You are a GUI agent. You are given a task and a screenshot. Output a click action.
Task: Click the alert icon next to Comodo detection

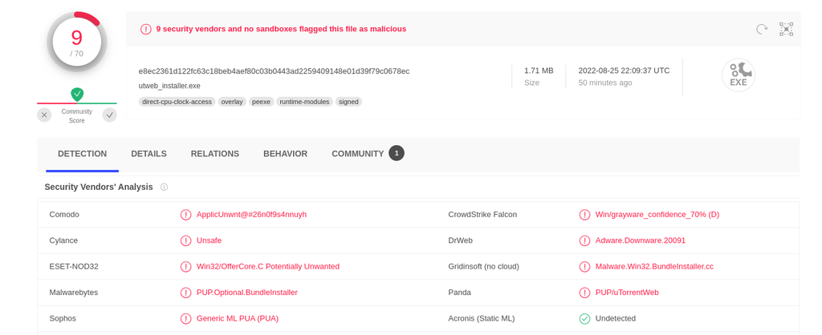tap(185, 215)
